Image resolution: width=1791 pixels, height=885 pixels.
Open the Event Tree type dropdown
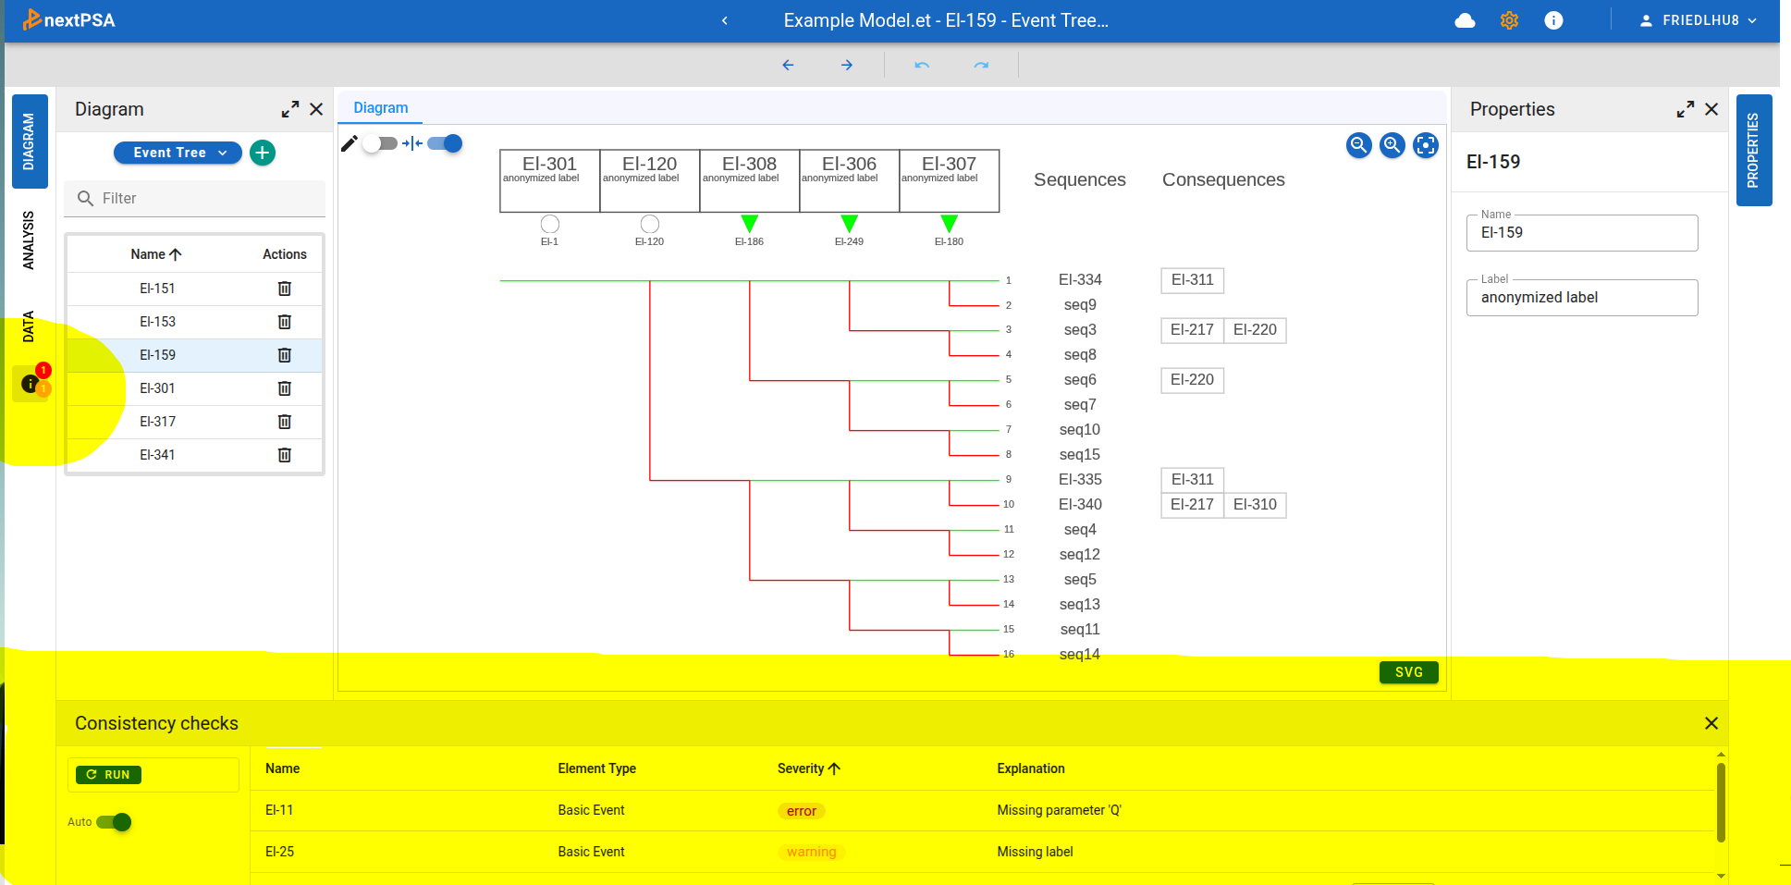[x=178, y=153]
